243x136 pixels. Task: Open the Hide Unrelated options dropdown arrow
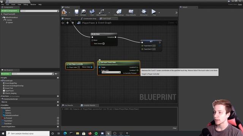point(109,12)
